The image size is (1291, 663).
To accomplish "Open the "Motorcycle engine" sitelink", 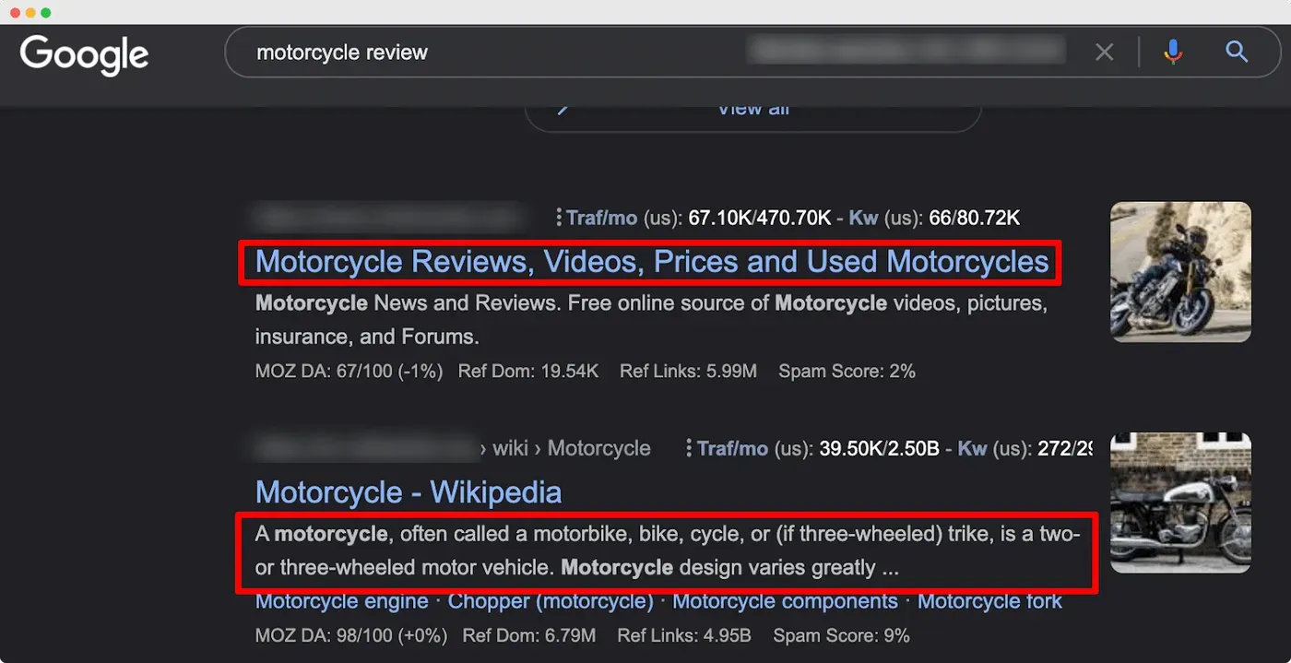I will [x=341, y=601].
